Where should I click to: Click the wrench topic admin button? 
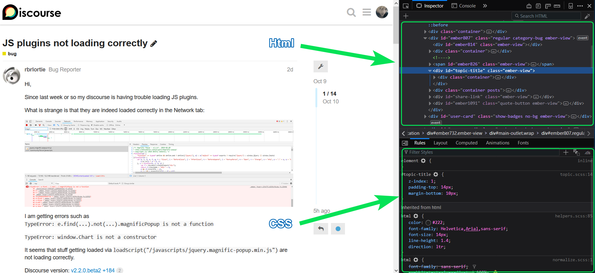click(320, 66)
